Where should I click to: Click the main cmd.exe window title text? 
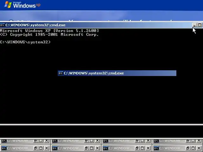coord(36,25)
